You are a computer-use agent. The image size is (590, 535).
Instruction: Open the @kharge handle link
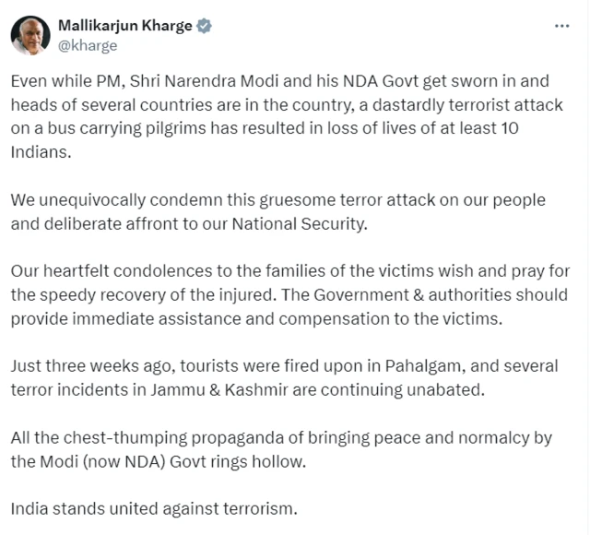pos(88,44)
